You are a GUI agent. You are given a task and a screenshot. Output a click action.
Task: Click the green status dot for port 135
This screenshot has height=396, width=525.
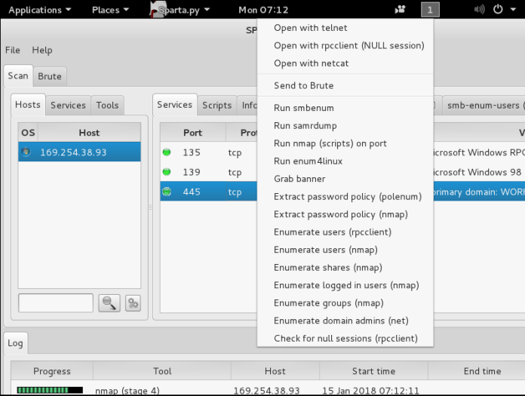pos(167,152)
